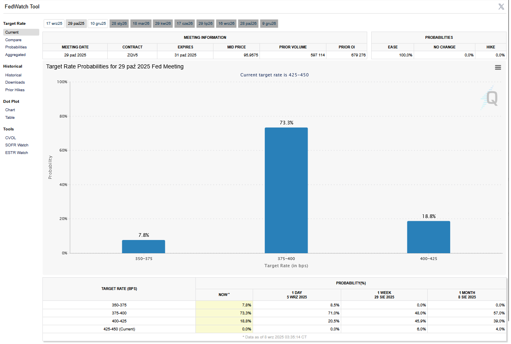Show the Dot Plot Chart
Image resolution: width=511 pixels, height=344 pixels.
[10, 110]
